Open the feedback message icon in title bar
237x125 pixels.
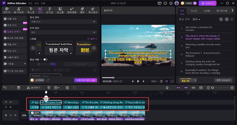(x=165, y=3)
